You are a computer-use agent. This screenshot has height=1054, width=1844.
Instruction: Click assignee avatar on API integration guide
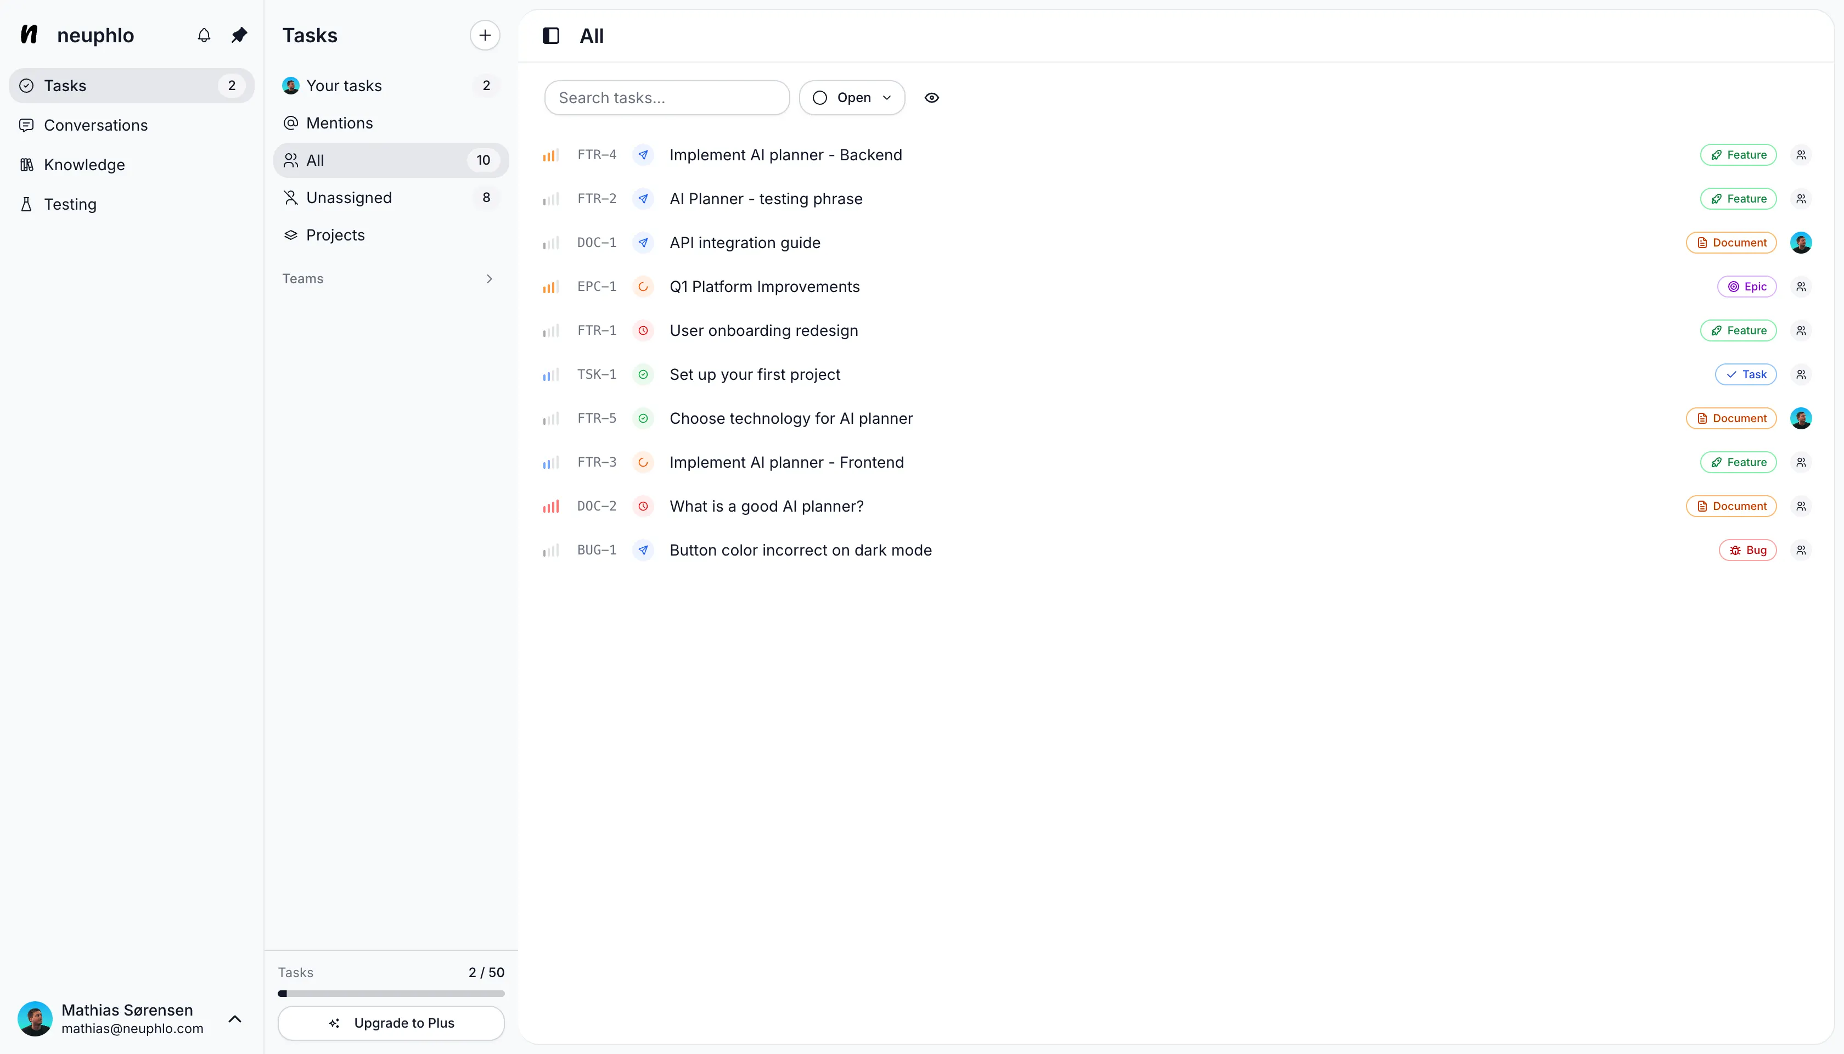point(1801,243)
